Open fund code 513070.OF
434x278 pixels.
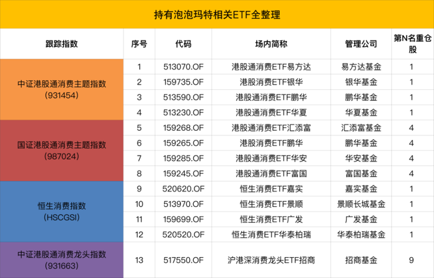coord(183,66)
